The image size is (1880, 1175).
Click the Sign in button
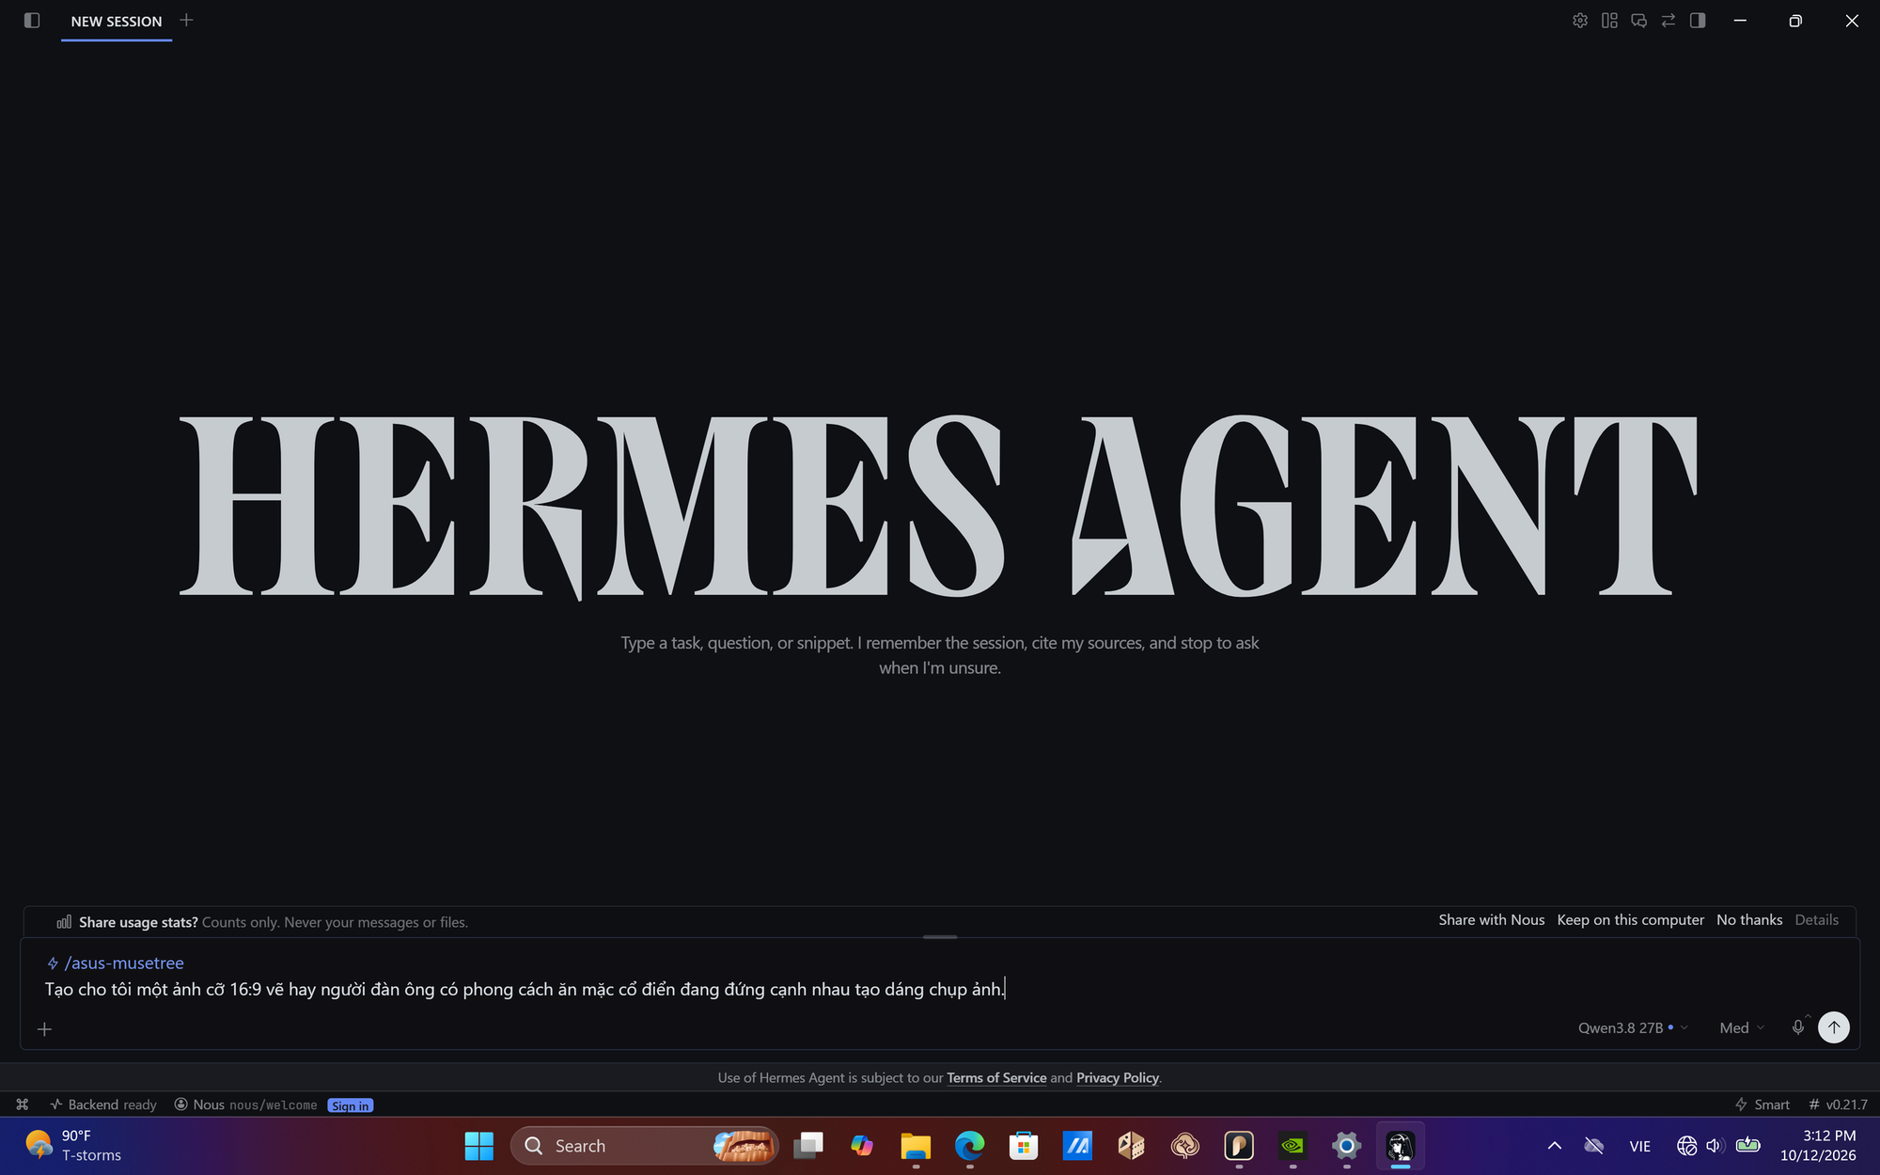point(351,1105)
